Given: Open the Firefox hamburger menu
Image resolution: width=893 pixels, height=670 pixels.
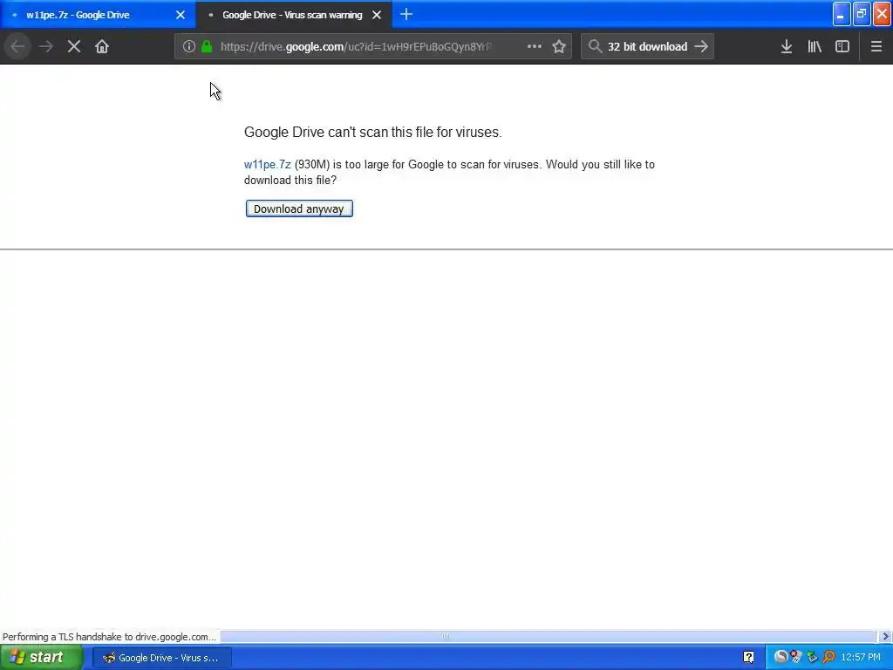Looking at the screenshot, I should [876, 47].
